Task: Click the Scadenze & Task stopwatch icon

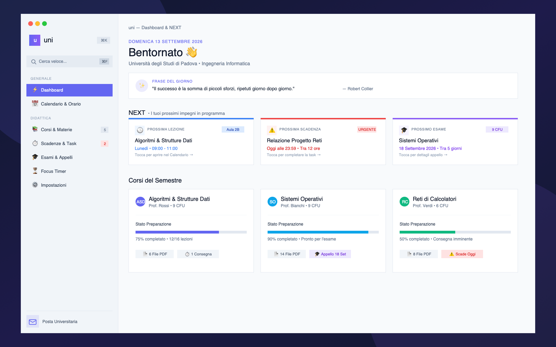Action: click(35, 143)
